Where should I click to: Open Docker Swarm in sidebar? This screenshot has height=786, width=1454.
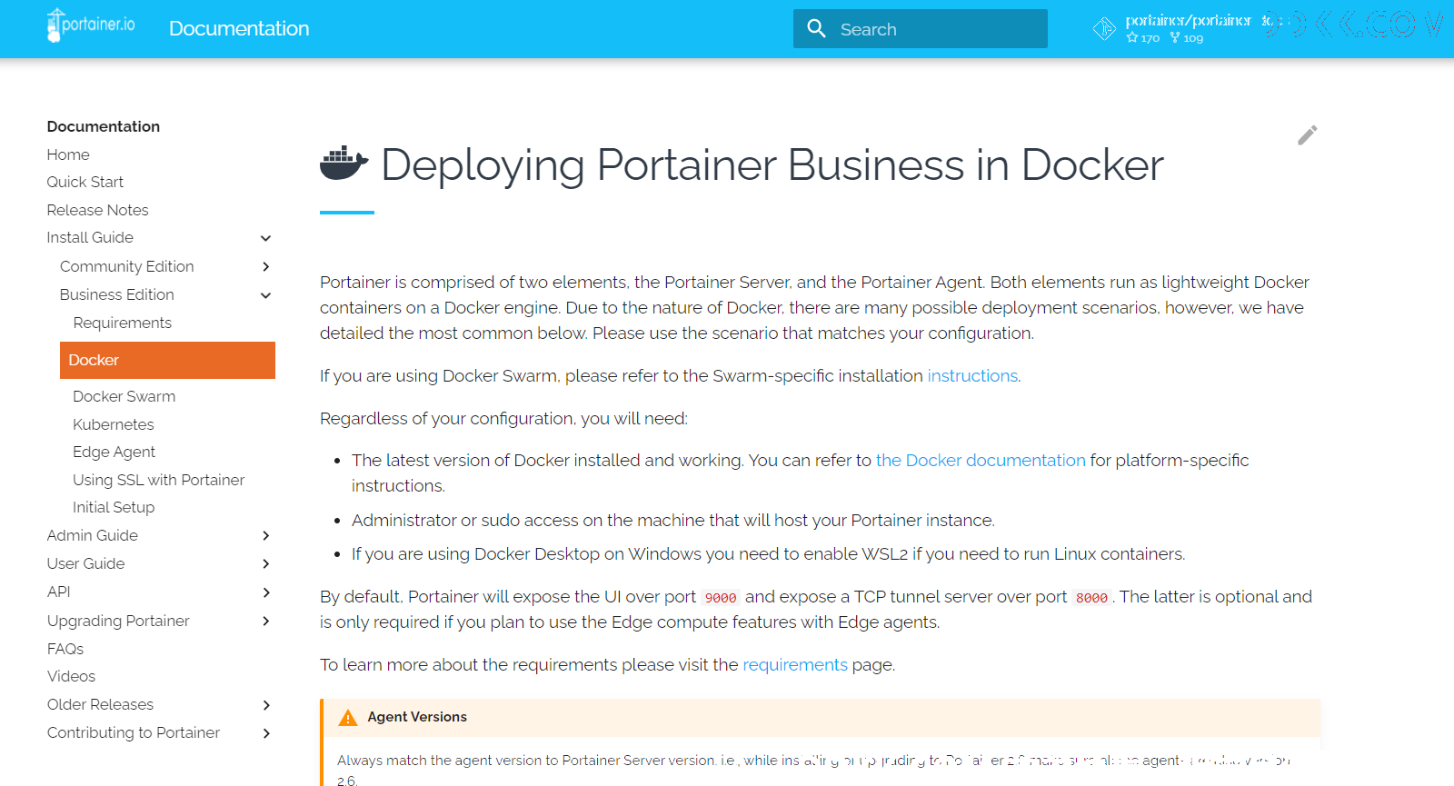pyautogui.click(x=124, y=396)
